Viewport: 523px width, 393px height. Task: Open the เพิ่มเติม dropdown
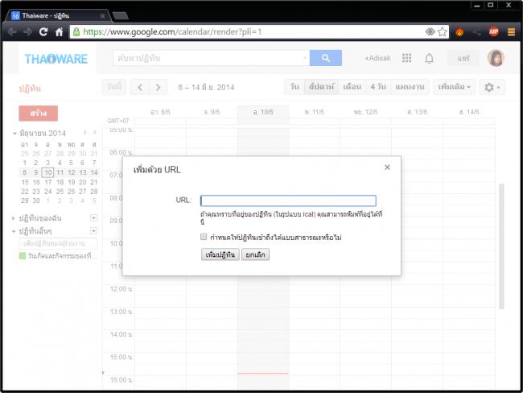[454, 87]
